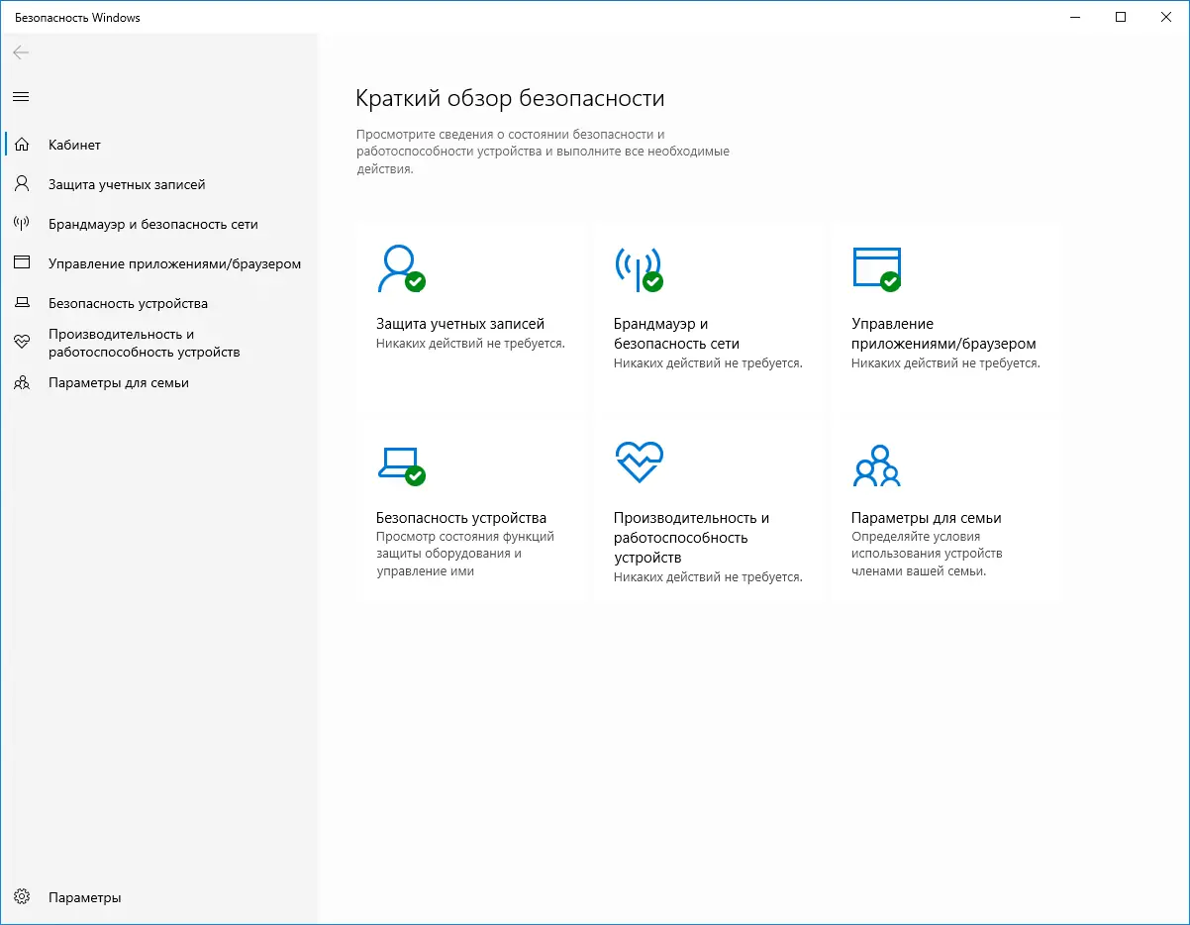Click the back arrow icon
The width and height of the screenshot is (1190, 925).
click(x=21, y=52)
